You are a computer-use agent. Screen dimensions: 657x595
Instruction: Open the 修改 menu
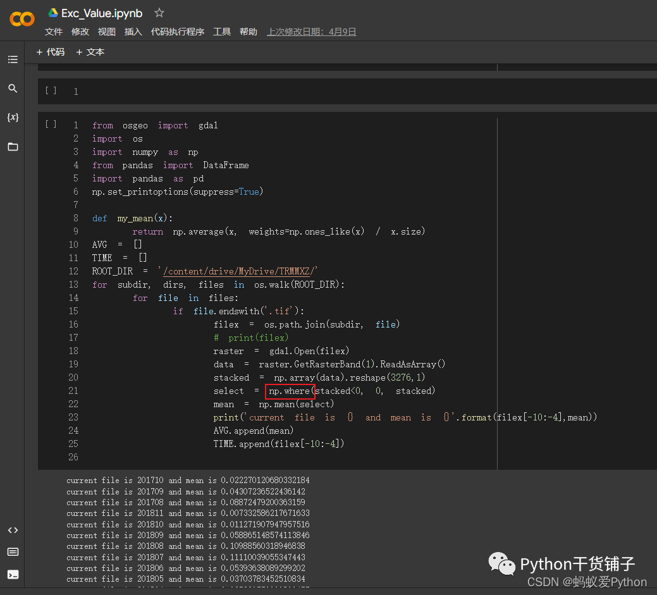80,32
